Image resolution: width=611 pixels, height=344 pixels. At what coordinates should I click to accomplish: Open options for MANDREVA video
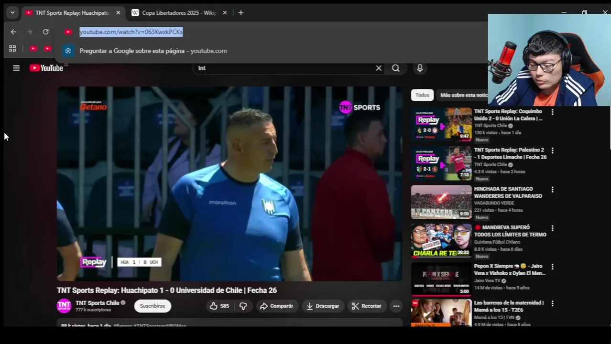[x=553, y=228]
